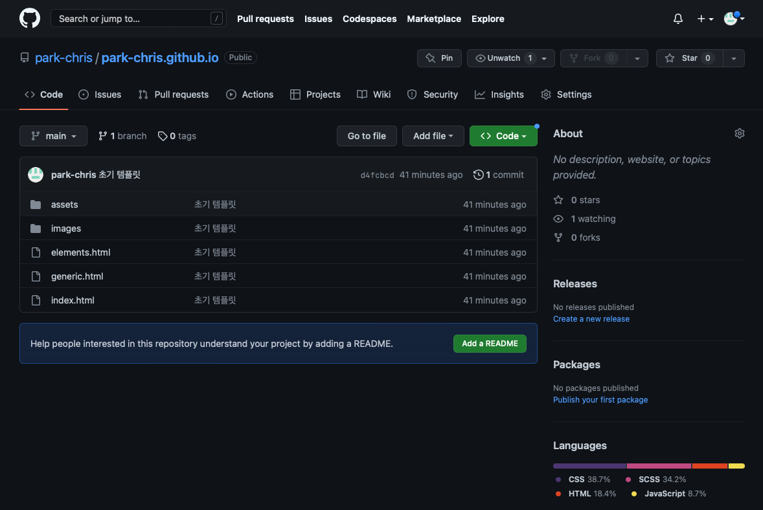Star this repository
This screenshot has width=763, height=510.
690,58
